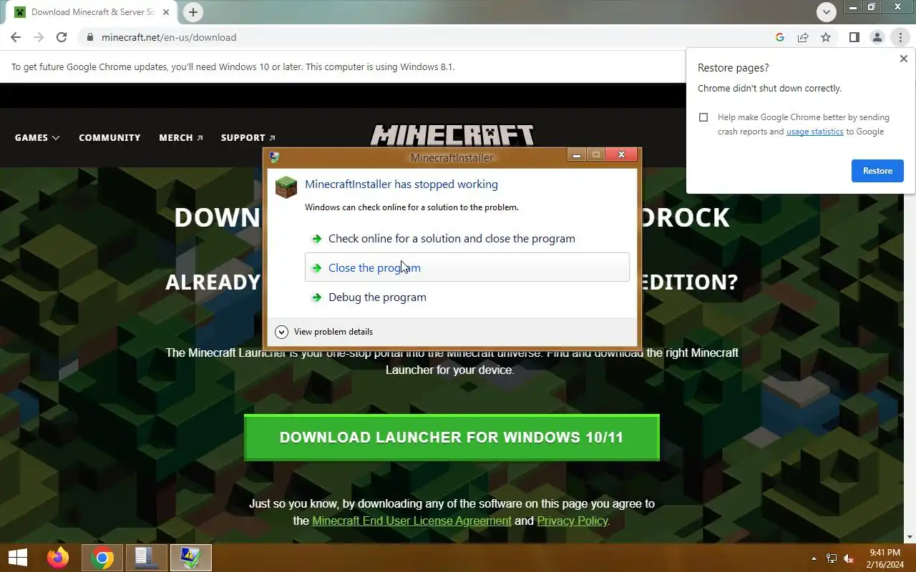Click the Minecraft grass block icon

coord(286,187)
